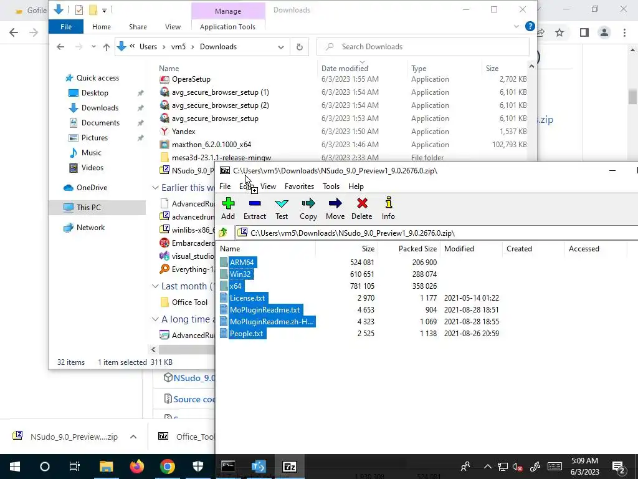Open the File tab in Explorer ribbon

click(66, 26)
